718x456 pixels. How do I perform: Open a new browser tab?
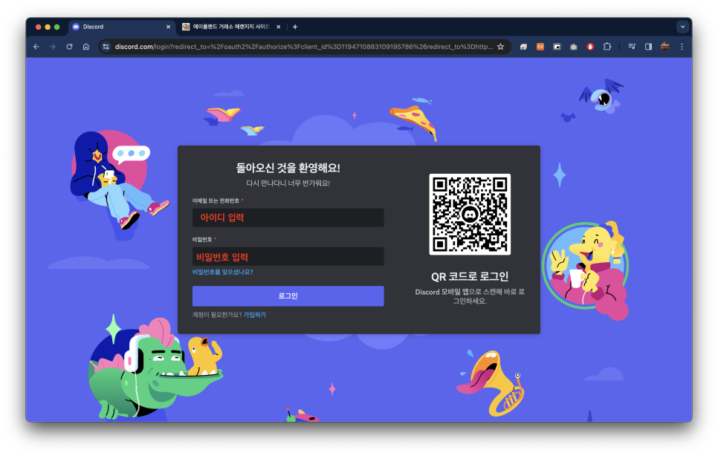(295, 27)
